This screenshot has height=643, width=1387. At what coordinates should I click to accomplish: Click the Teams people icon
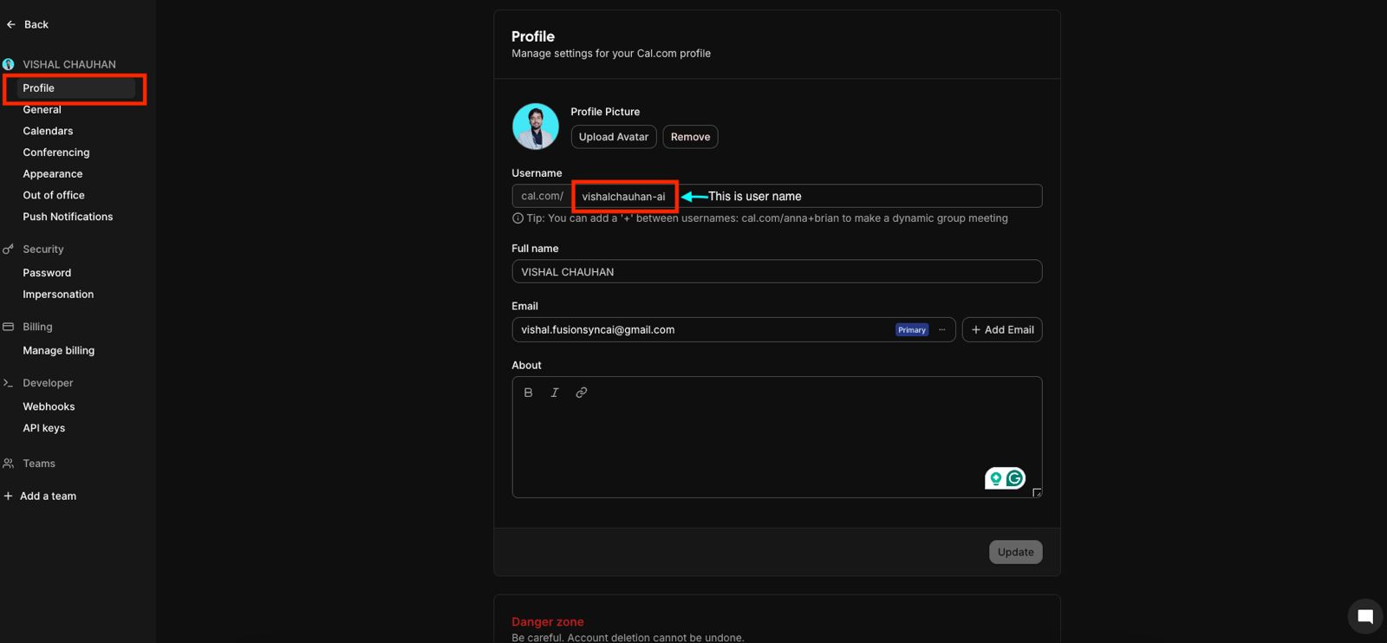tap(9, 464)
